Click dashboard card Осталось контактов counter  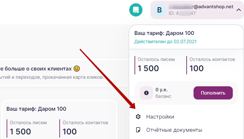coord(85,128)
